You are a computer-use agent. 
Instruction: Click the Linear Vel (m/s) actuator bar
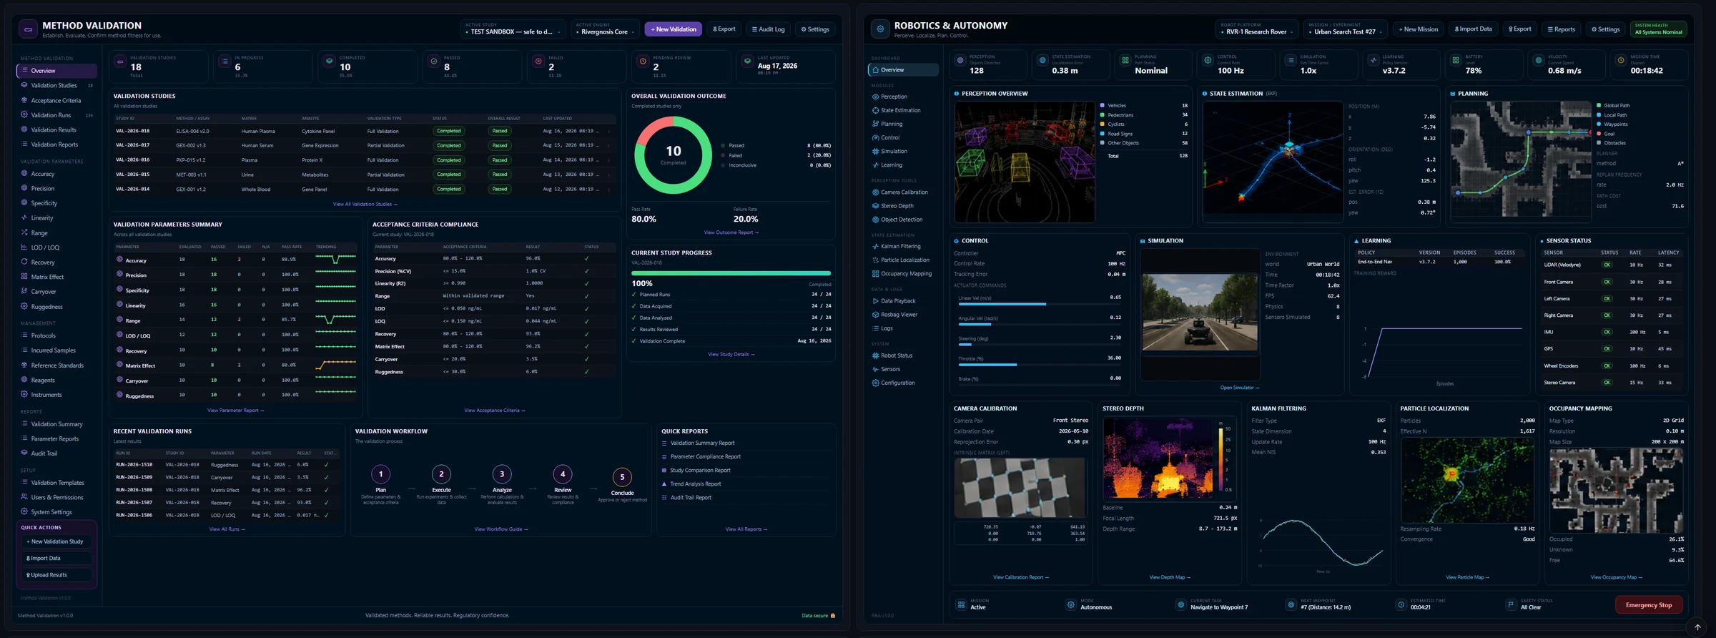[x=1040, y=304]
